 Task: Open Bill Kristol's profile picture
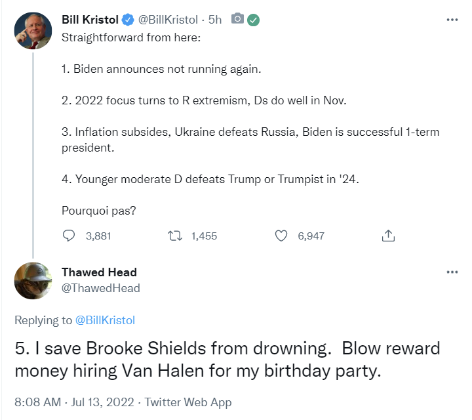coord(33,30)
